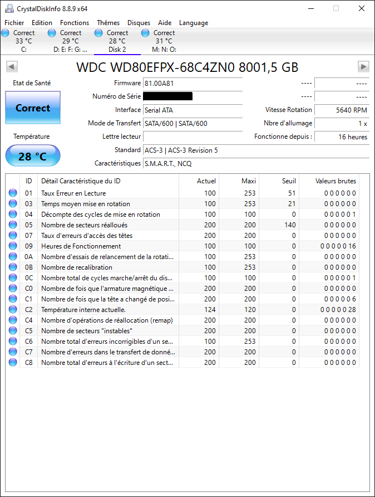375x497 pixels.
Task: Click the Correct health status button
Action: pyautogui.click(x=33, y=108)
